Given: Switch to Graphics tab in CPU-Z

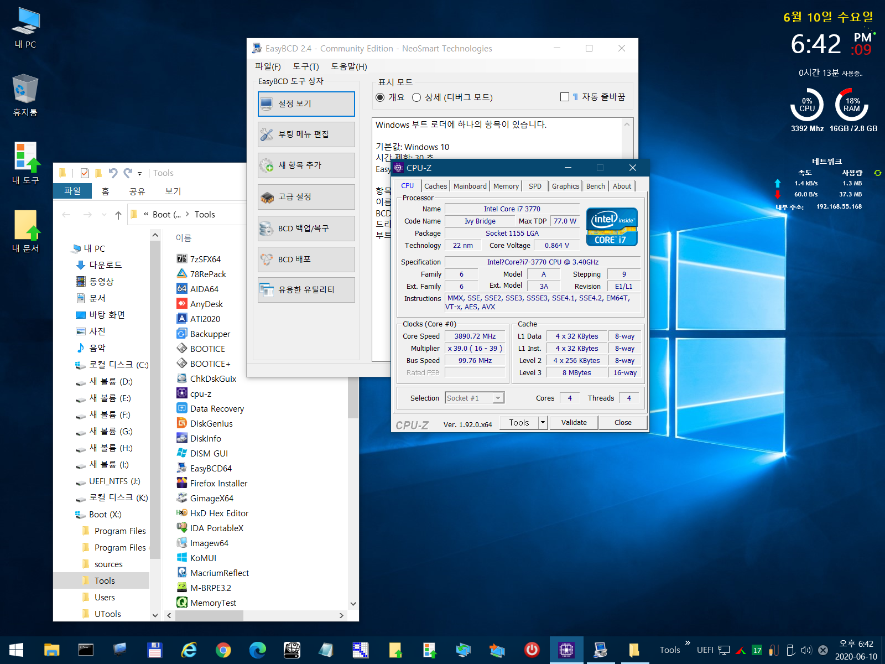Looking at the screenshot, I should [565, 186].
